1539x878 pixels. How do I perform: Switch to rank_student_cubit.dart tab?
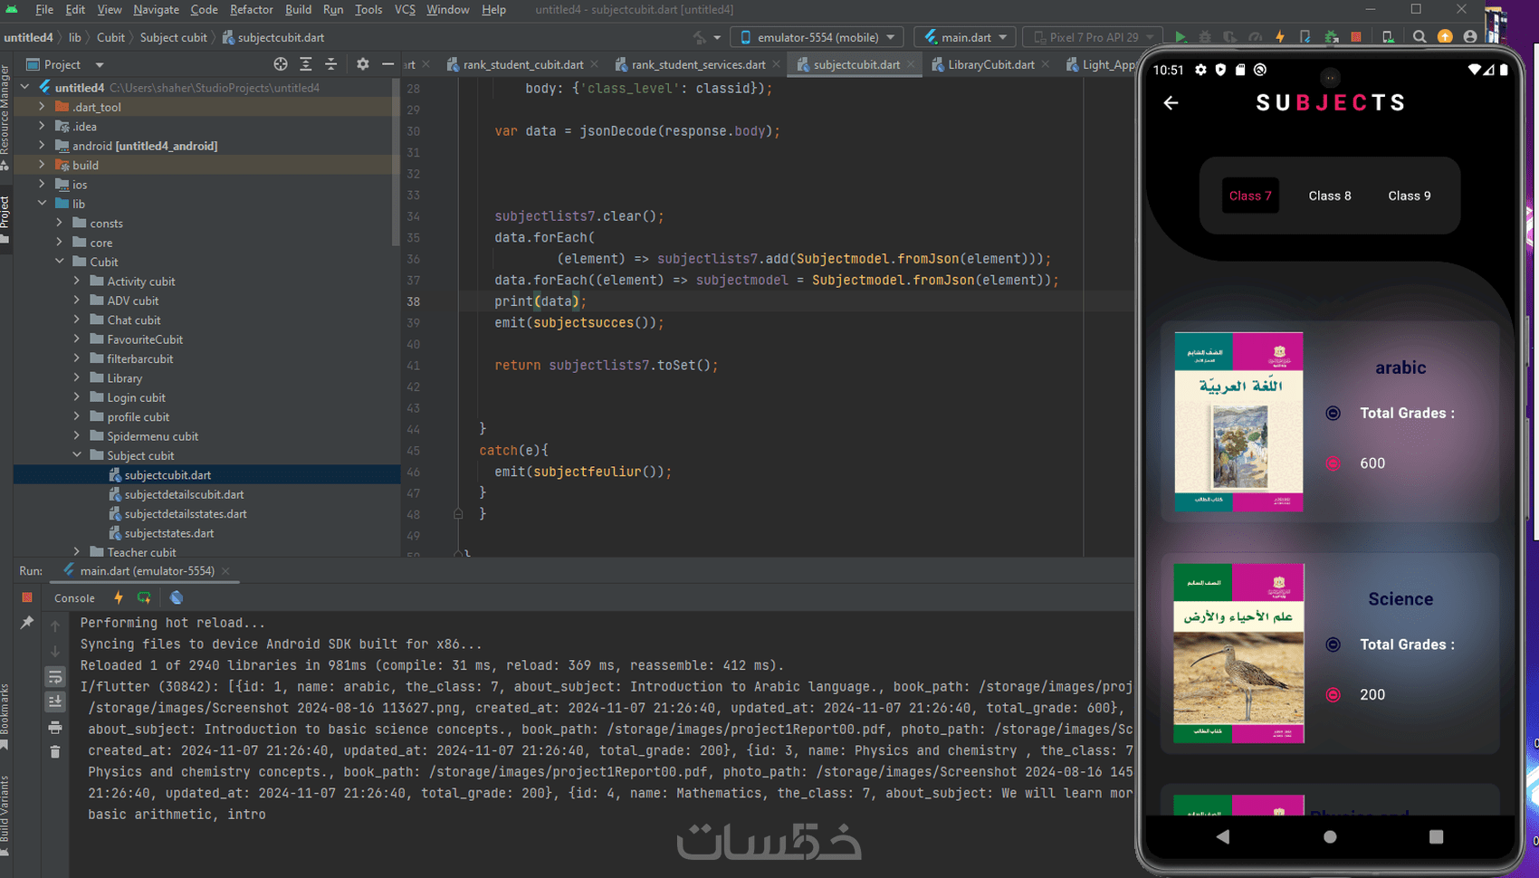pyautogui.click(x=523, y=64)
